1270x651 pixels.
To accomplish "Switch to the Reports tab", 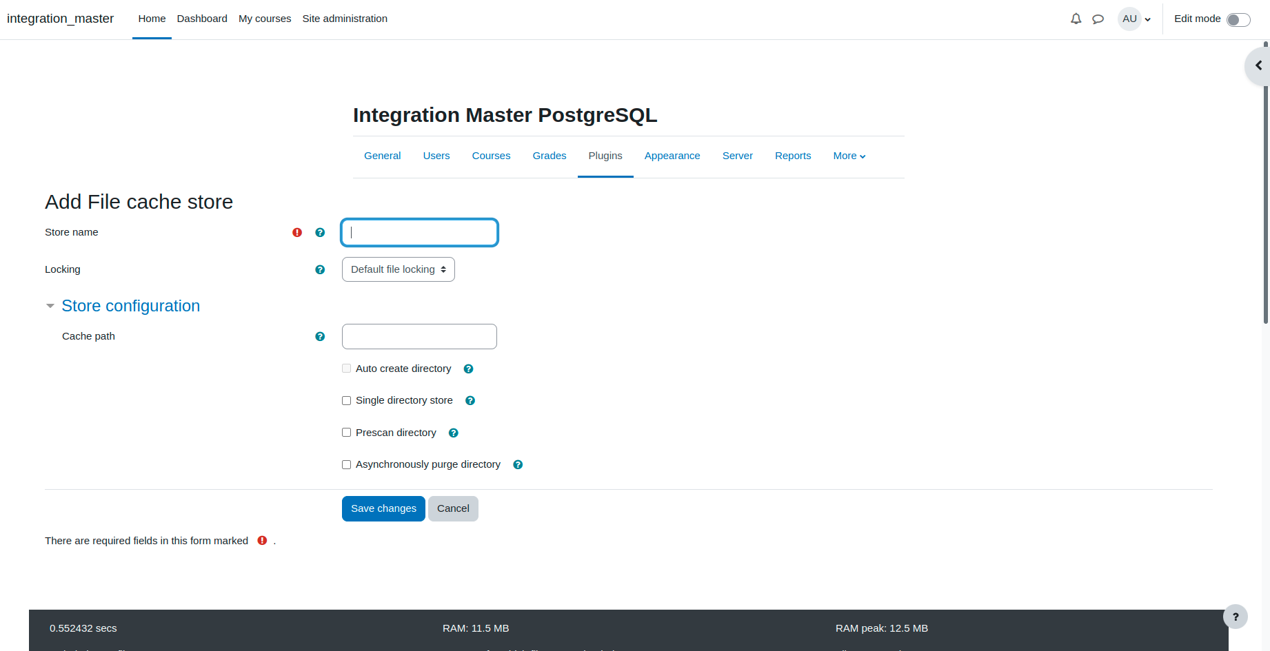I will pos(793,156).
